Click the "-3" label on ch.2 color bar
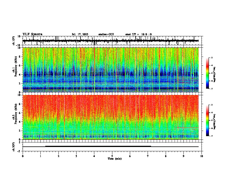This screenshot has width=227, height=175. point(212,105)
